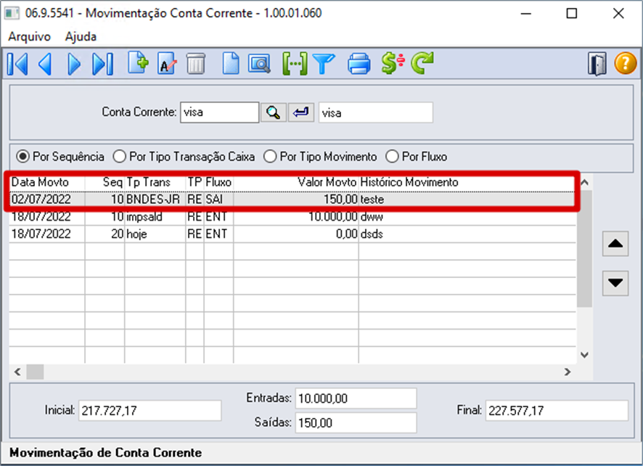Click the Histórico Movimento column header
Screen dimensions: 643x466
pos(467,182)
